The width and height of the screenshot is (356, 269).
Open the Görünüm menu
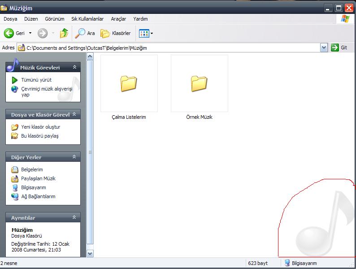[x=55, y=19]
